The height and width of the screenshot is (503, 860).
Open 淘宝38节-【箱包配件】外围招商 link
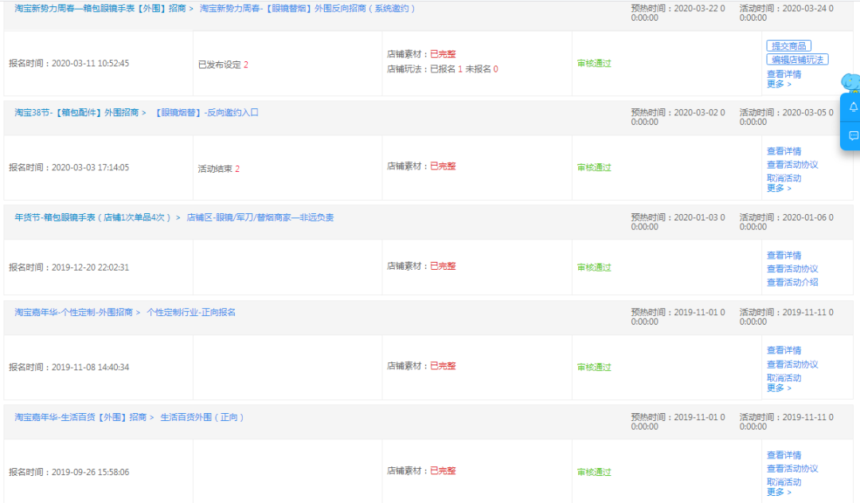[x=76, y=112]
